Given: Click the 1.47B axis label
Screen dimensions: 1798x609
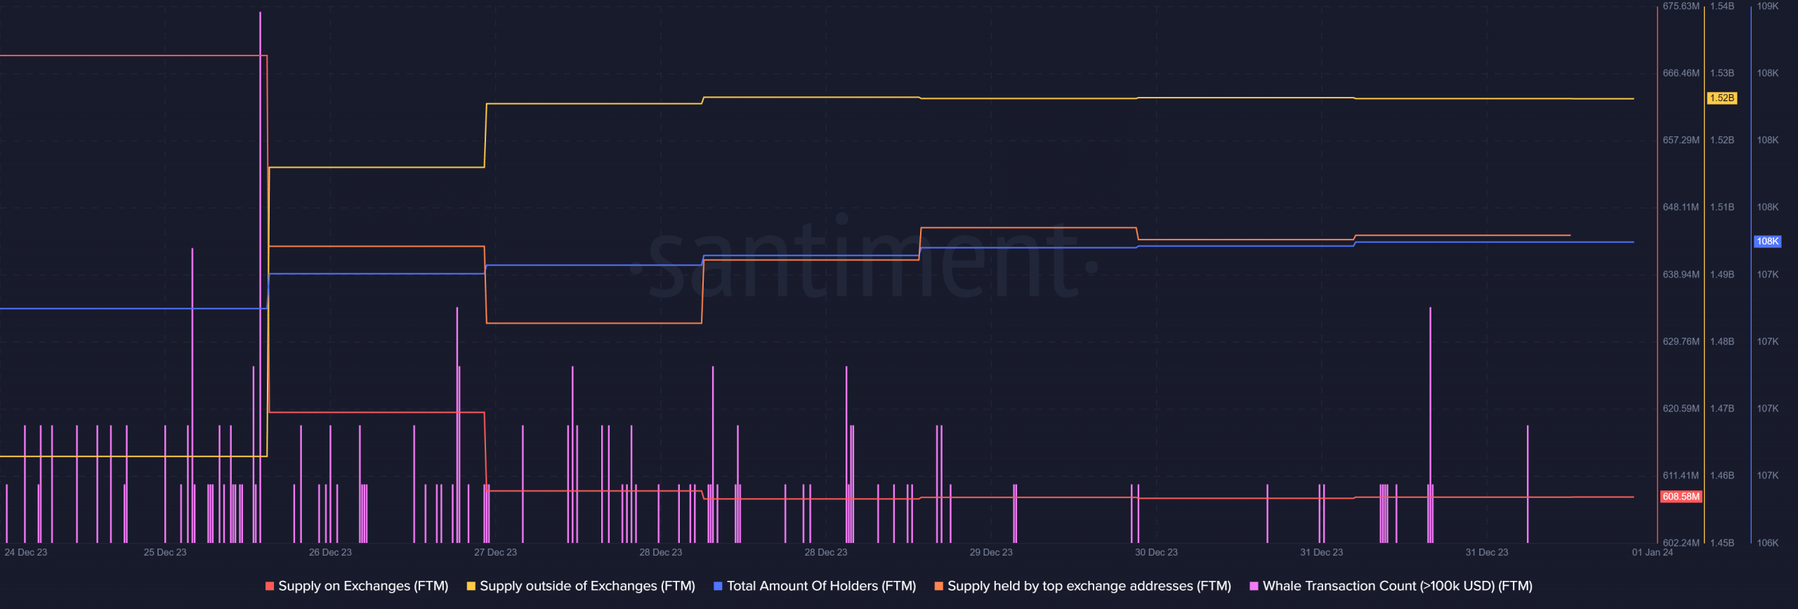Looking at the screenshot, I should (1721, 409).
